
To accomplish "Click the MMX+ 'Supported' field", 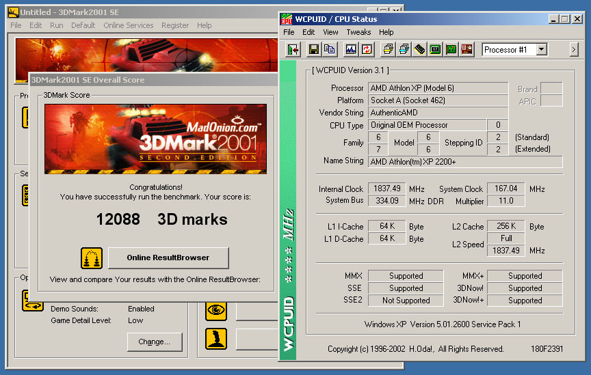I will pyautogui.click(x=525, y=276).
